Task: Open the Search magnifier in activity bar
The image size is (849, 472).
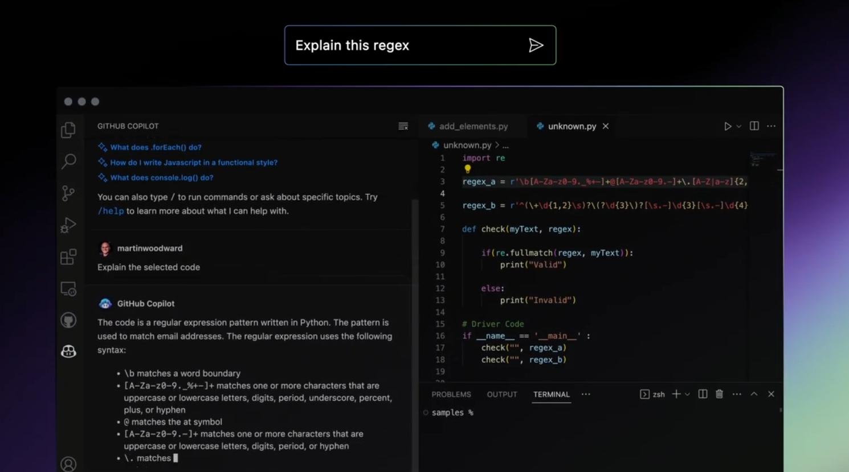Action: 68,162
